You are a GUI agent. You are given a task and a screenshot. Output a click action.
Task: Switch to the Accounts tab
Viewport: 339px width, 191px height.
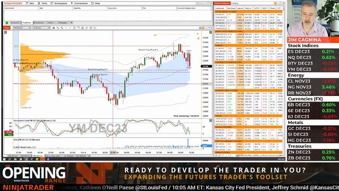(x=15, y=23)
